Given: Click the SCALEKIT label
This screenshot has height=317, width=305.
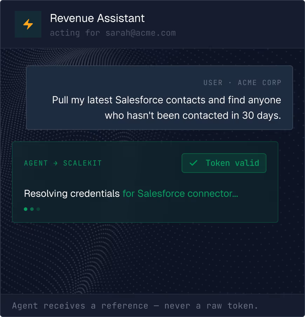Looking at the screenshot, I should [82, 163].
